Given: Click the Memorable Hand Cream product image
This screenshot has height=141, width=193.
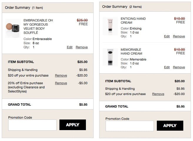Looking at the screenshot, I should [x=110, y=57].
